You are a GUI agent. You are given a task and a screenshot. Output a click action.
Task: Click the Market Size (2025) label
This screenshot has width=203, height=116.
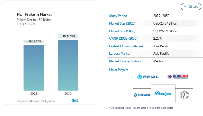click(122, 23)
